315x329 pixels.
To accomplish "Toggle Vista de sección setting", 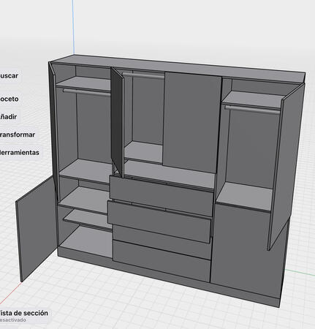I will pyautogui.click(x=24, y=316).
